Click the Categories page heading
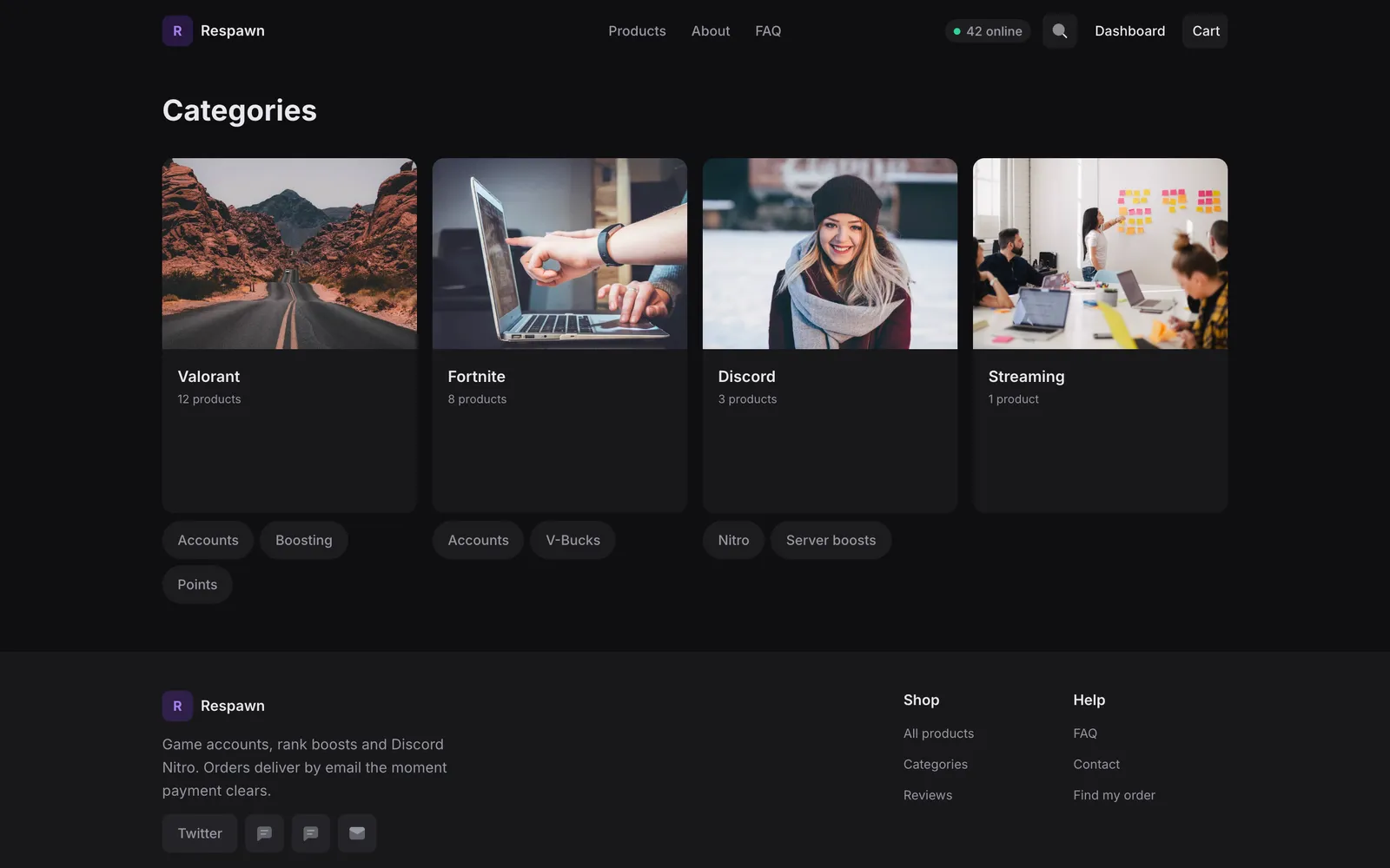Screen dimensions: 1390x868 point(240,110)
